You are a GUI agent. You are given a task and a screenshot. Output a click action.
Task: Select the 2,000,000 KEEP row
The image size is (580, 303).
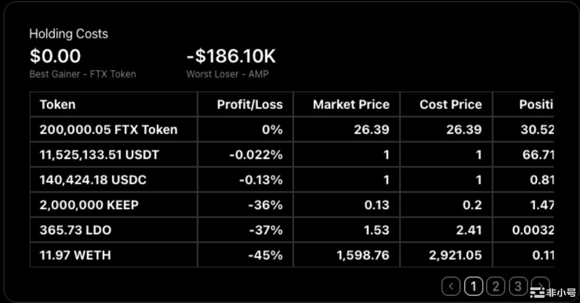coord(89,205)
